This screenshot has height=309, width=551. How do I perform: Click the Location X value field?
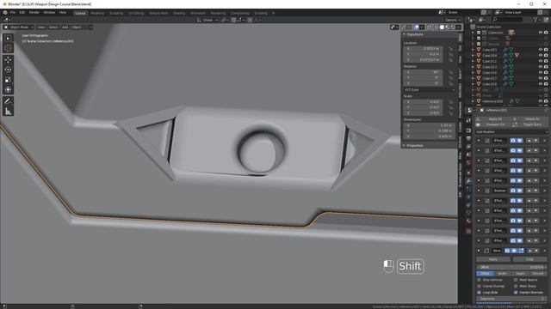tap(423, 49)
